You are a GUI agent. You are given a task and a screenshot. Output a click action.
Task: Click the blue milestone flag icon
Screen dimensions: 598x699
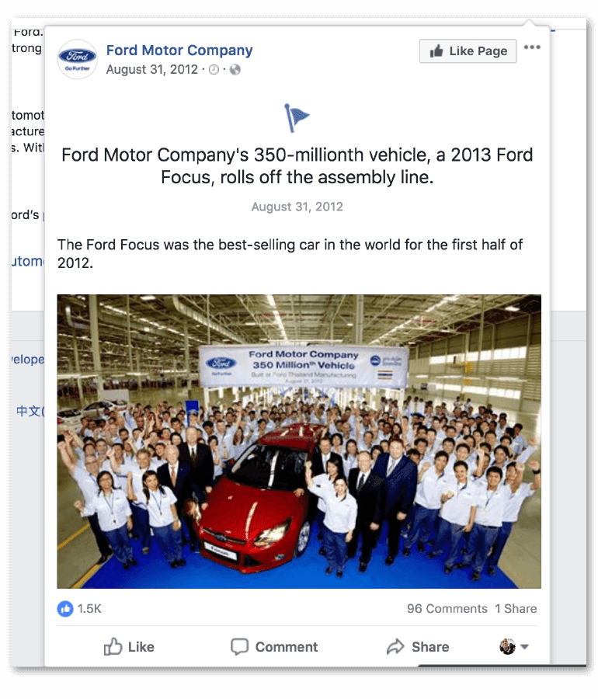tap(297, 118)
